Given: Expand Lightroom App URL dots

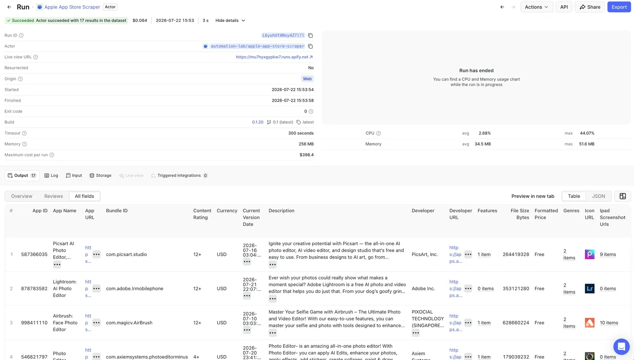Looking at the screenshot, I should 96,288.
